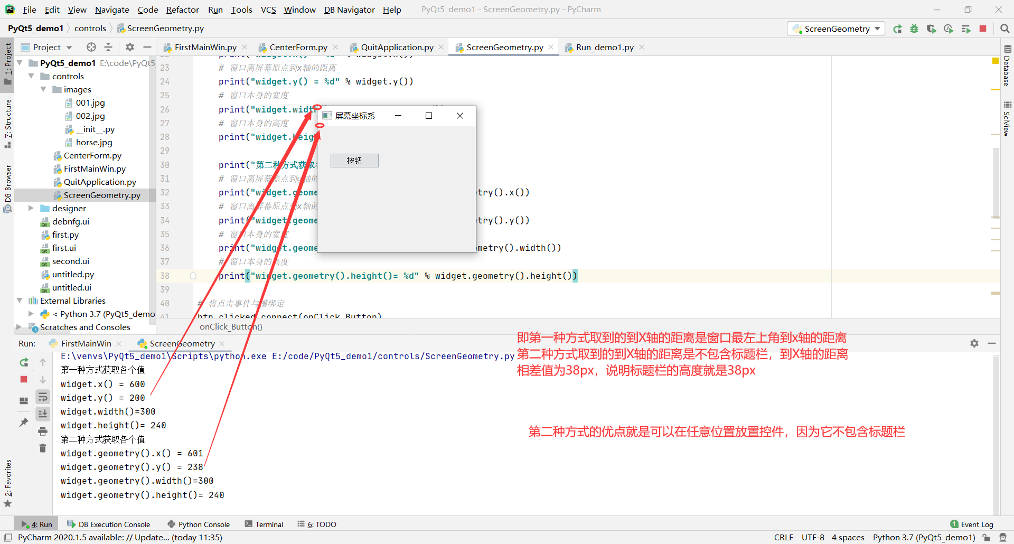Open Database side tool window
Screen dimensions: 1014x544
(1007, 65)
